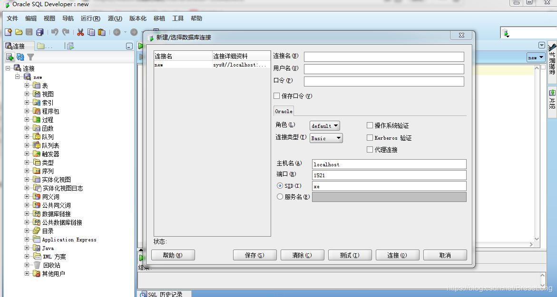This screenshot has height=297, width=557.
Task: Select the 服务名 radio button
Action: point(280,197)
